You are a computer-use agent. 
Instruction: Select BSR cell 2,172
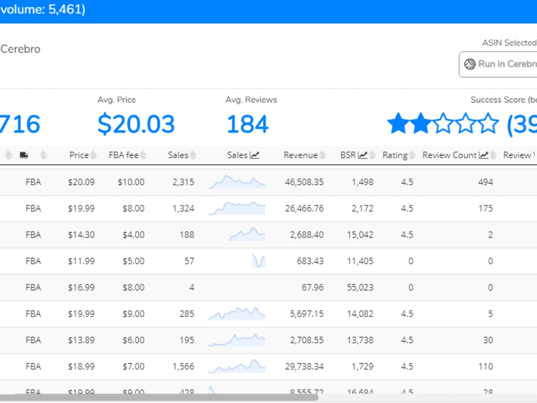362,208
